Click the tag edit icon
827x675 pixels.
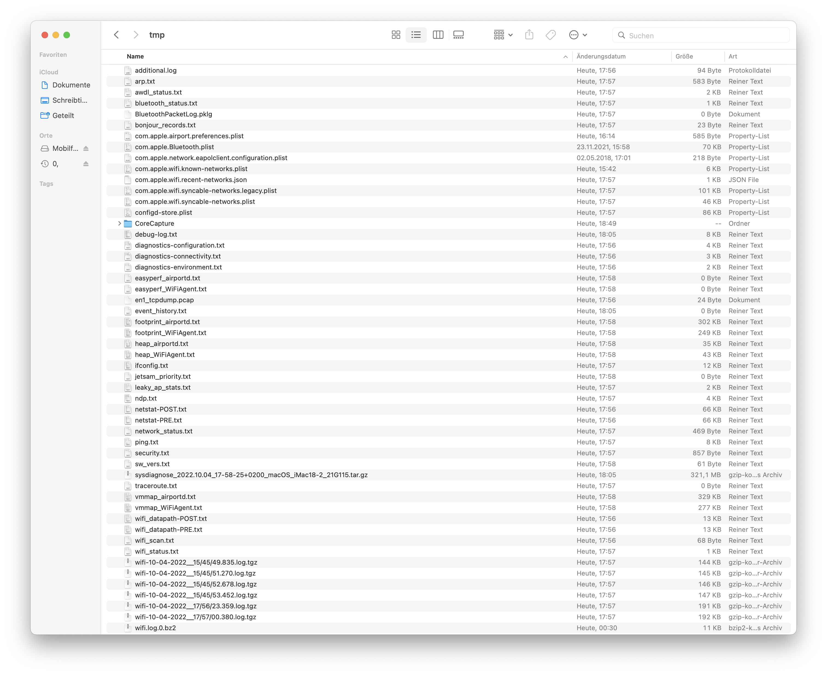[550, 35]
